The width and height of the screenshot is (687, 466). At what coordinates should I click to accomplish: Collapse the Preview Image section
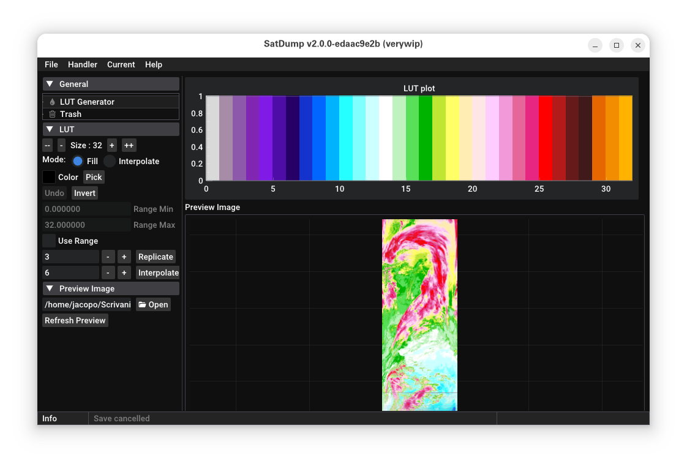pyautogui.click(x=50, y=288)
